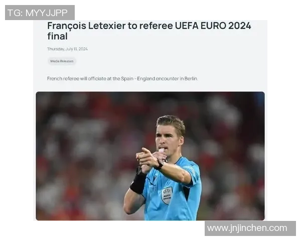The image size is (301, 241).
Task: Click the referee's pointing hand
Action: (147, 157)
